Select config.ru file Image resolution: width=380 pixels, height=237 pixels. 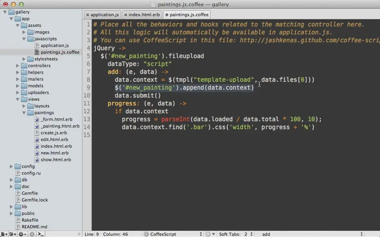click(31, 173)
